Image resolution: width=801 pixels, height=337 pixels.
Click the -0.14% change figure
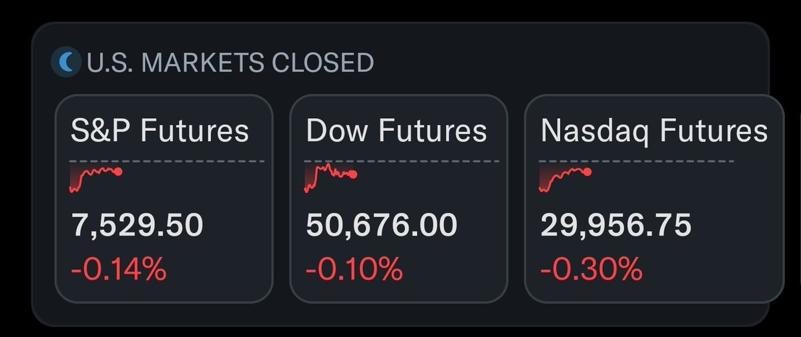tap(117, 270)
